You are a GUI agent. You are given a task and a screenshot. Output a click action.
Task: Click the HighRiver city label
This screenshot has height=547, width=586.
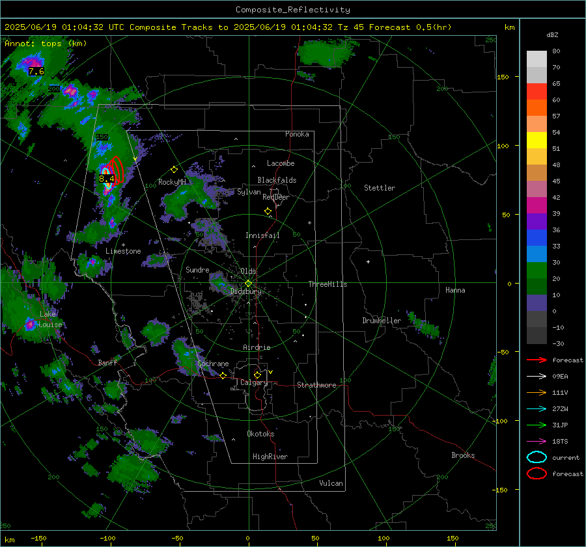pyautogui.click(x=270, y=457)
